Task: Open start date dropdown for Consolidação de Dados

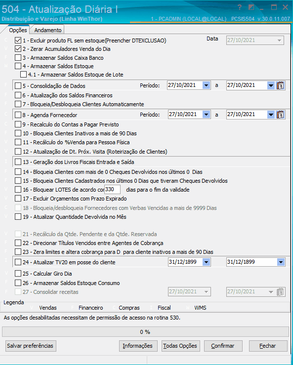Action: click(207, 85)
